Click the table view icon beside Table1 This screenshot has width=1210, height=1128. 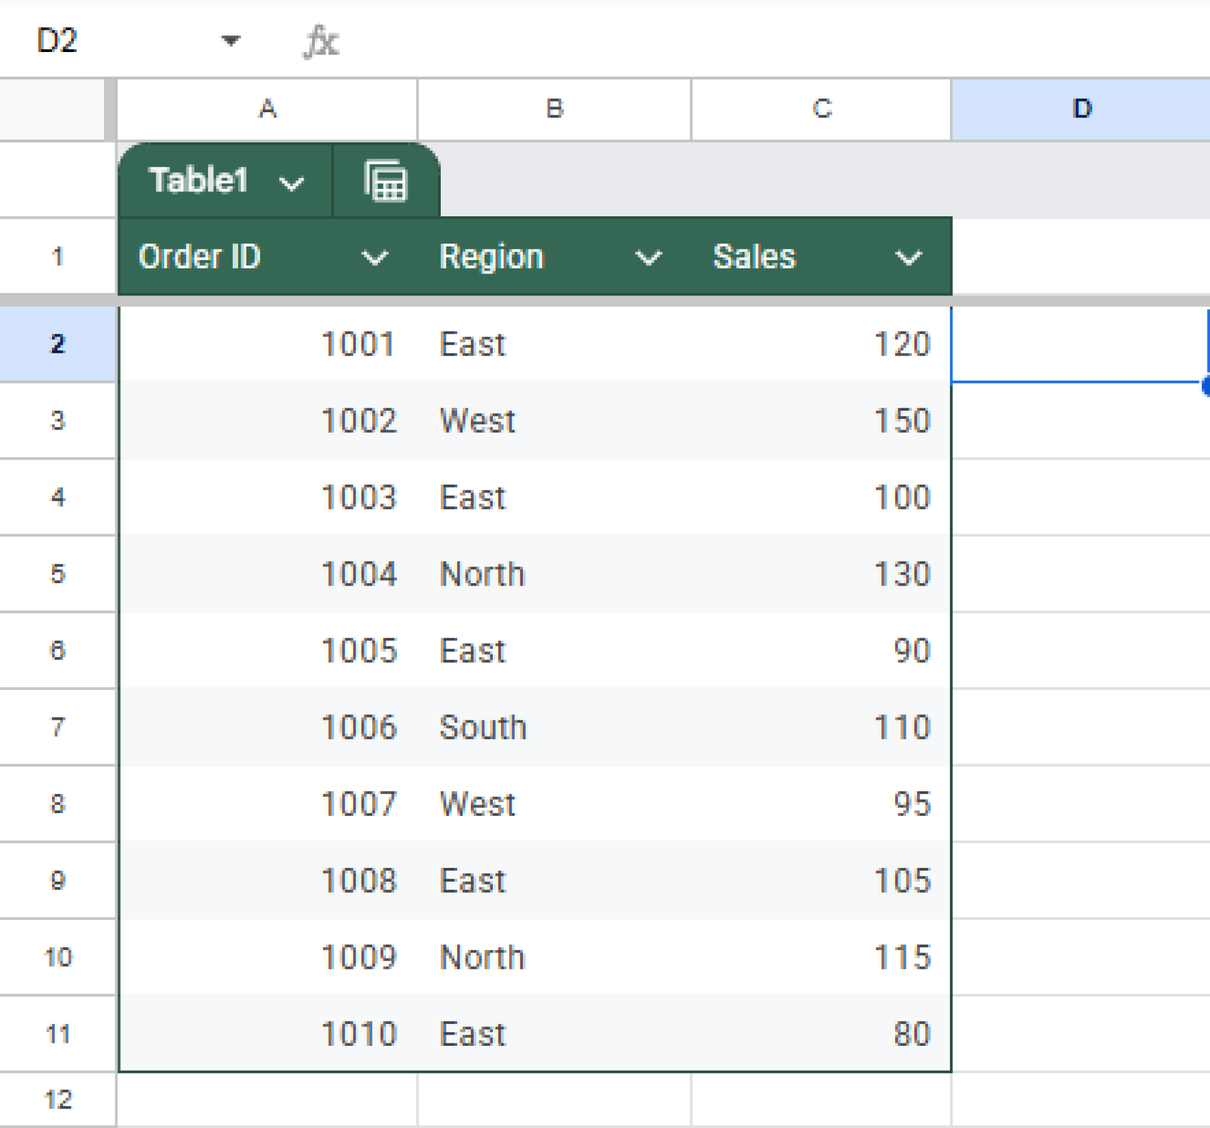[385, 181]
